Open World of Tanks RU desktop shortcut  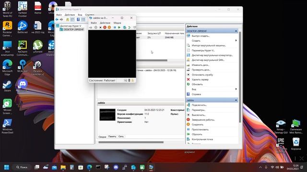[x=8, y=9]
